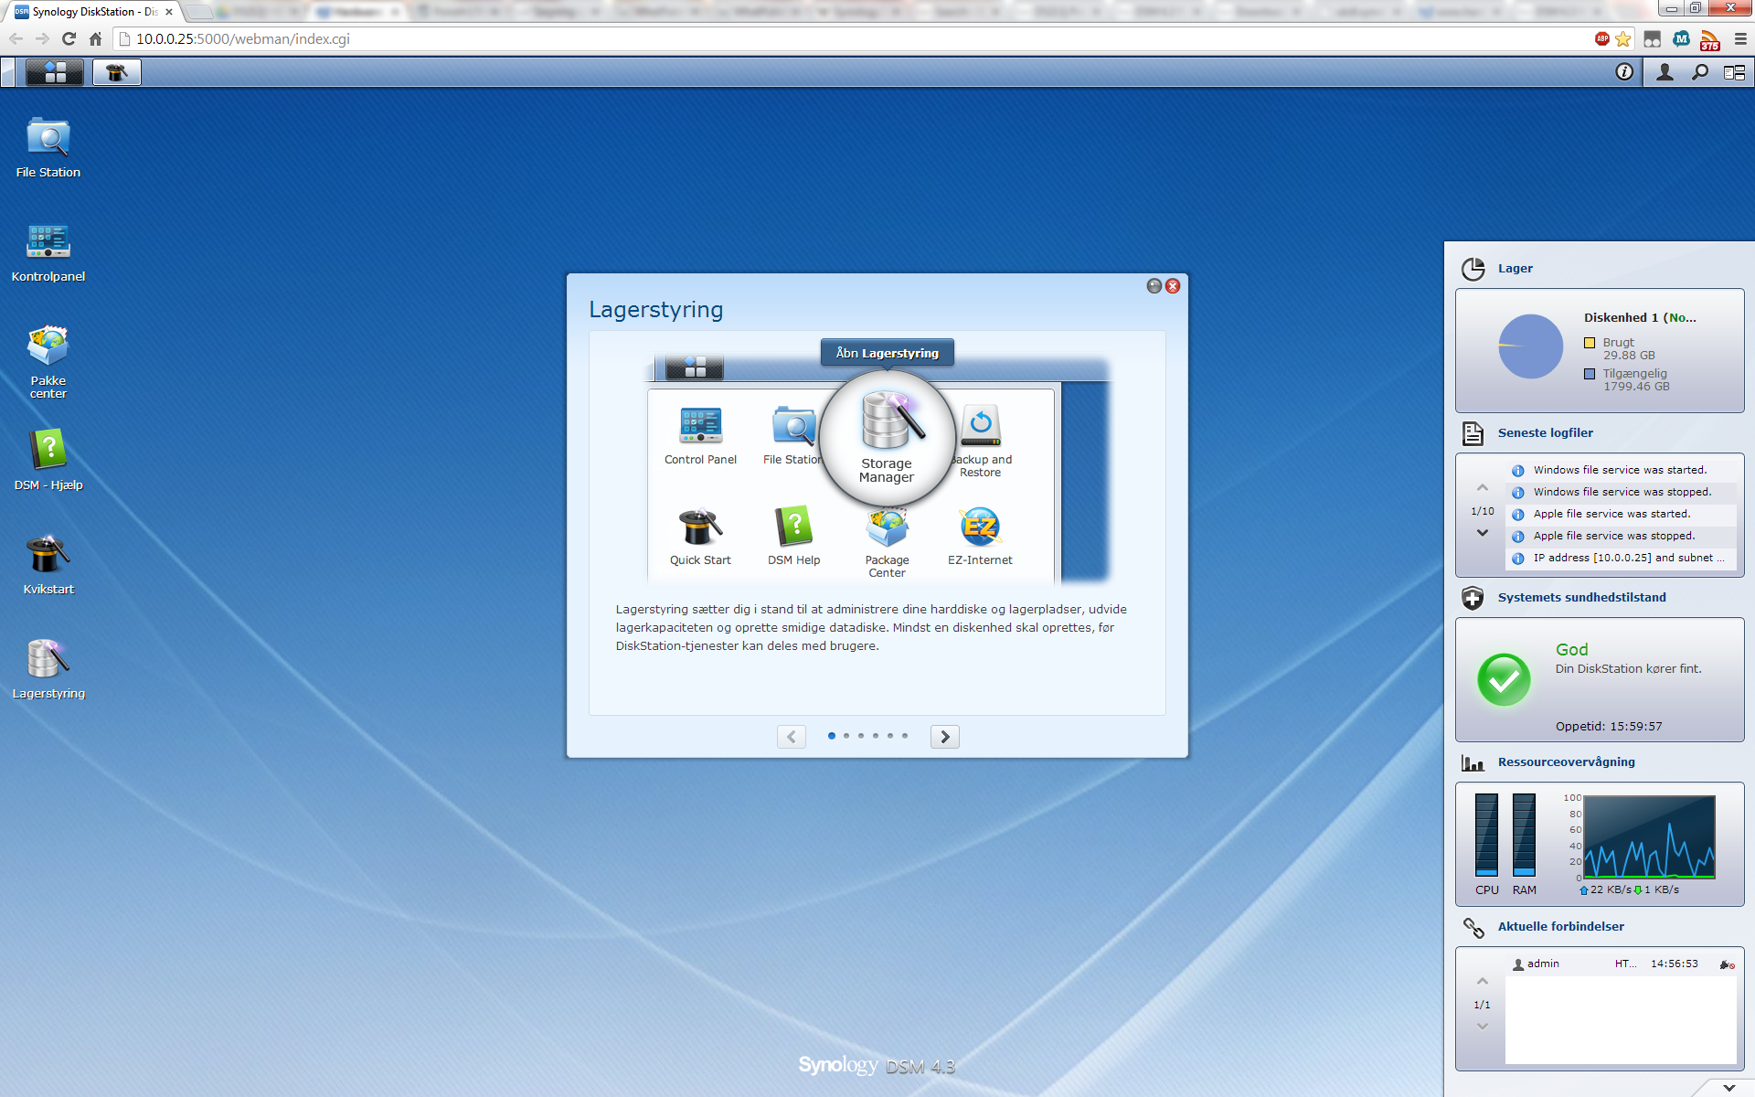Go to next Quick Start page
This screenshot has height=1097, width=1755.
tap(945, 737)
